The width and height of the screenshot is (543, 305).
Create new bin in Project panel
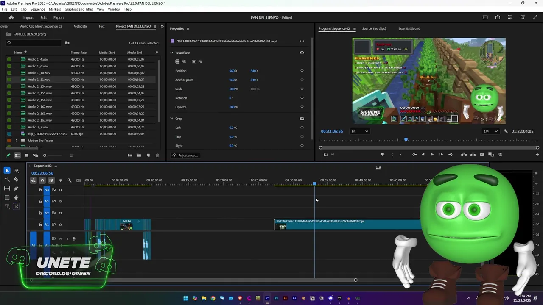pos(139,155)
